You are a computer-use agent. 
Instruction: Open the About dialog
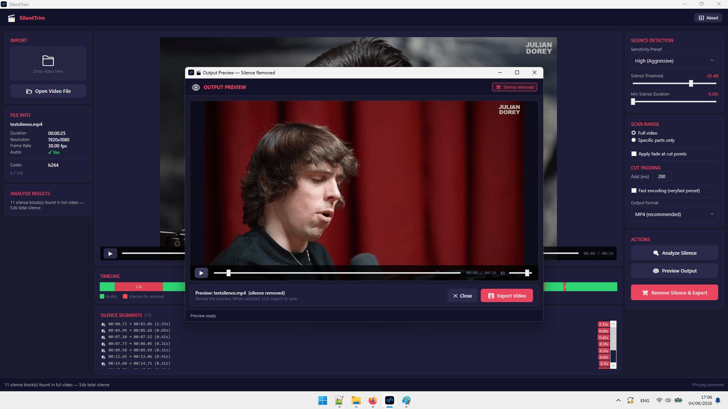tap(708, 18)
